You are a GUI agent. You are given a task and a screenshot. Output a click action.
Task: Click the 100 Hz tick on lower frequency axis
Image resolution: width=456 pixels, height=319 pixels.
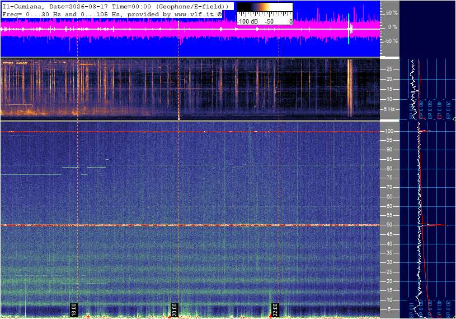389,131
